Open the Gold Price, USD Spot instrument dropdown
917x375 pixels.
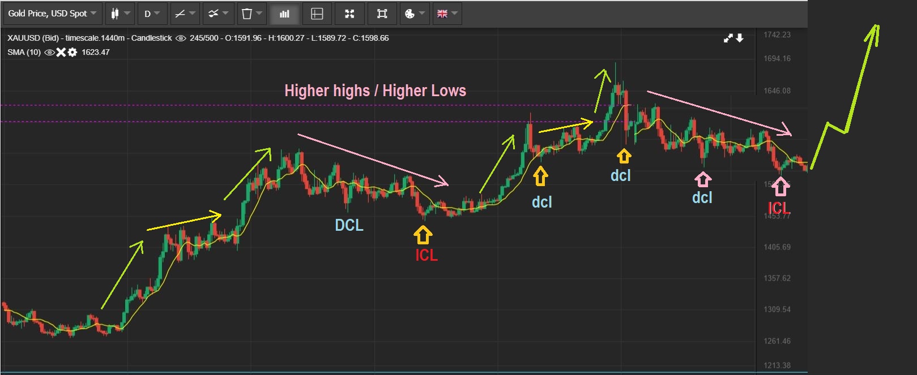[52, 14]
